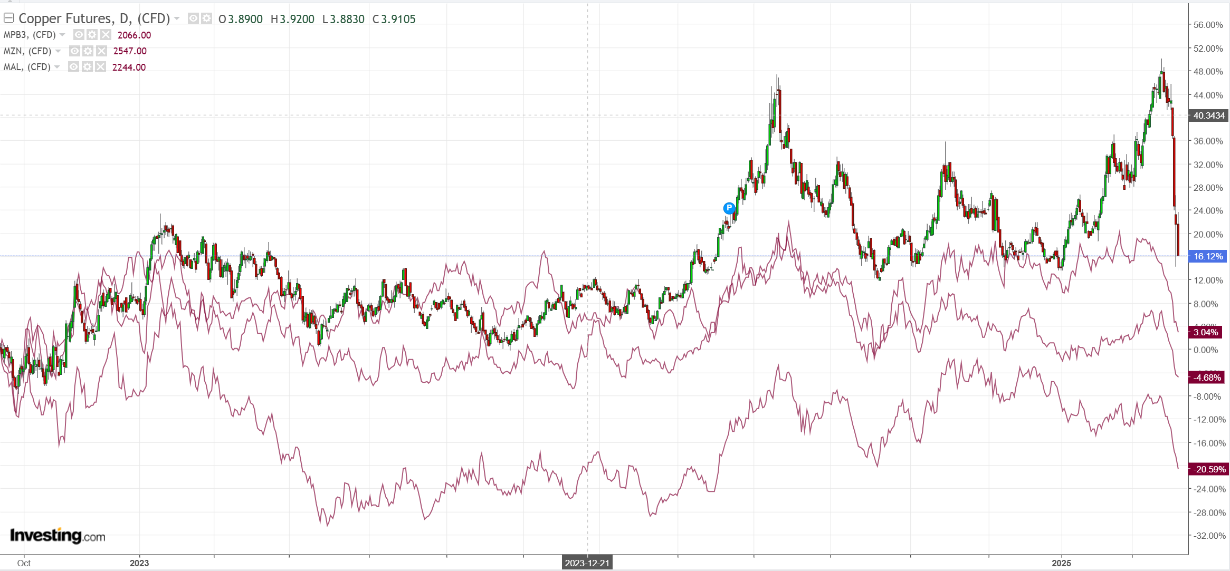Open MPB3 legend dropdown arrow
This screenshot has width=1230, height=571.
[x=62, y=35]
